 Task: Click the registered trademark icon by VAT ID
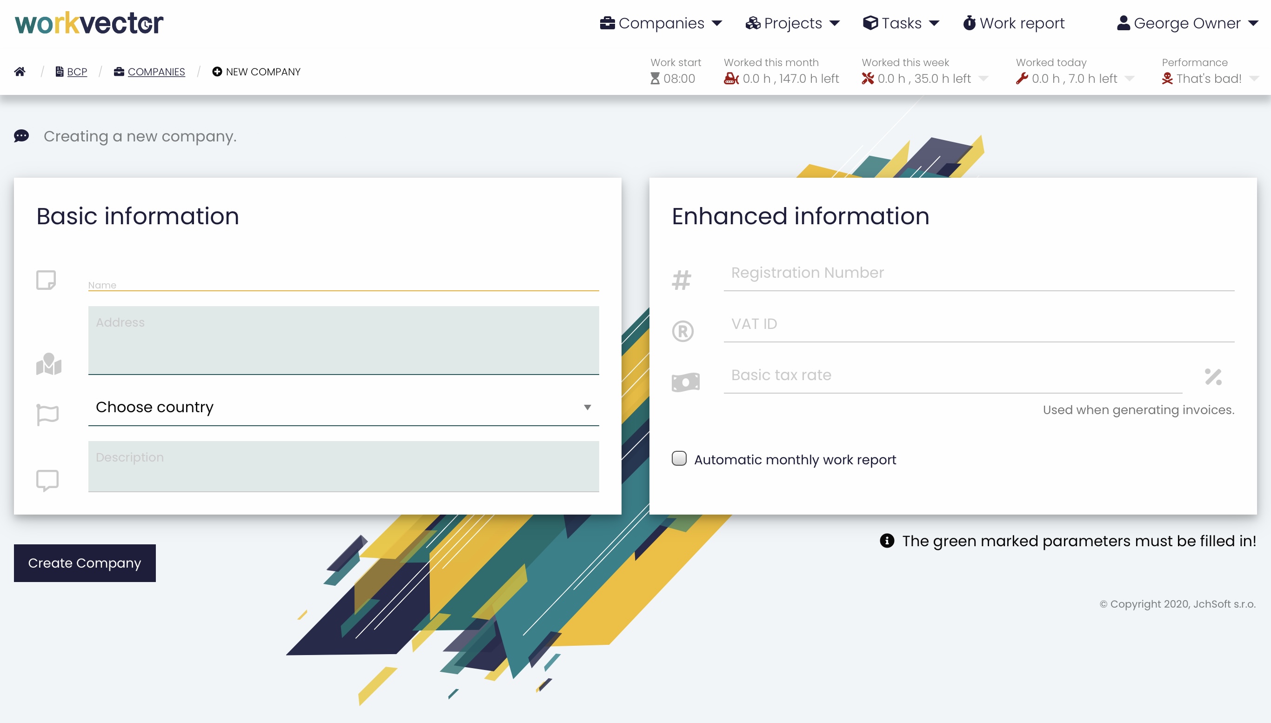pos(682,331)
